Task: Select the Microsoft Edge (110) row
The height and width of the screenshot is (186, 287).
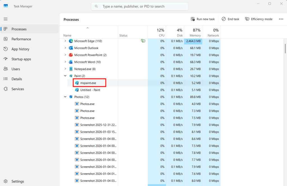Action: pyautogui.click(x=140, y=41)
